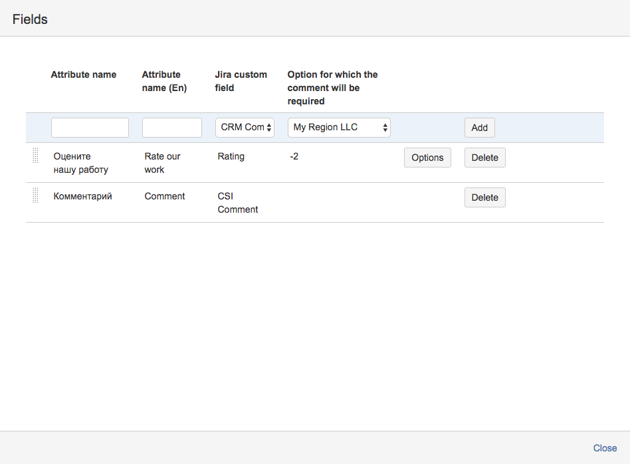The width and height of the screenshot is (630, 464).
Task: Delete the Rate our work row
Action: [x=484, y=158]
